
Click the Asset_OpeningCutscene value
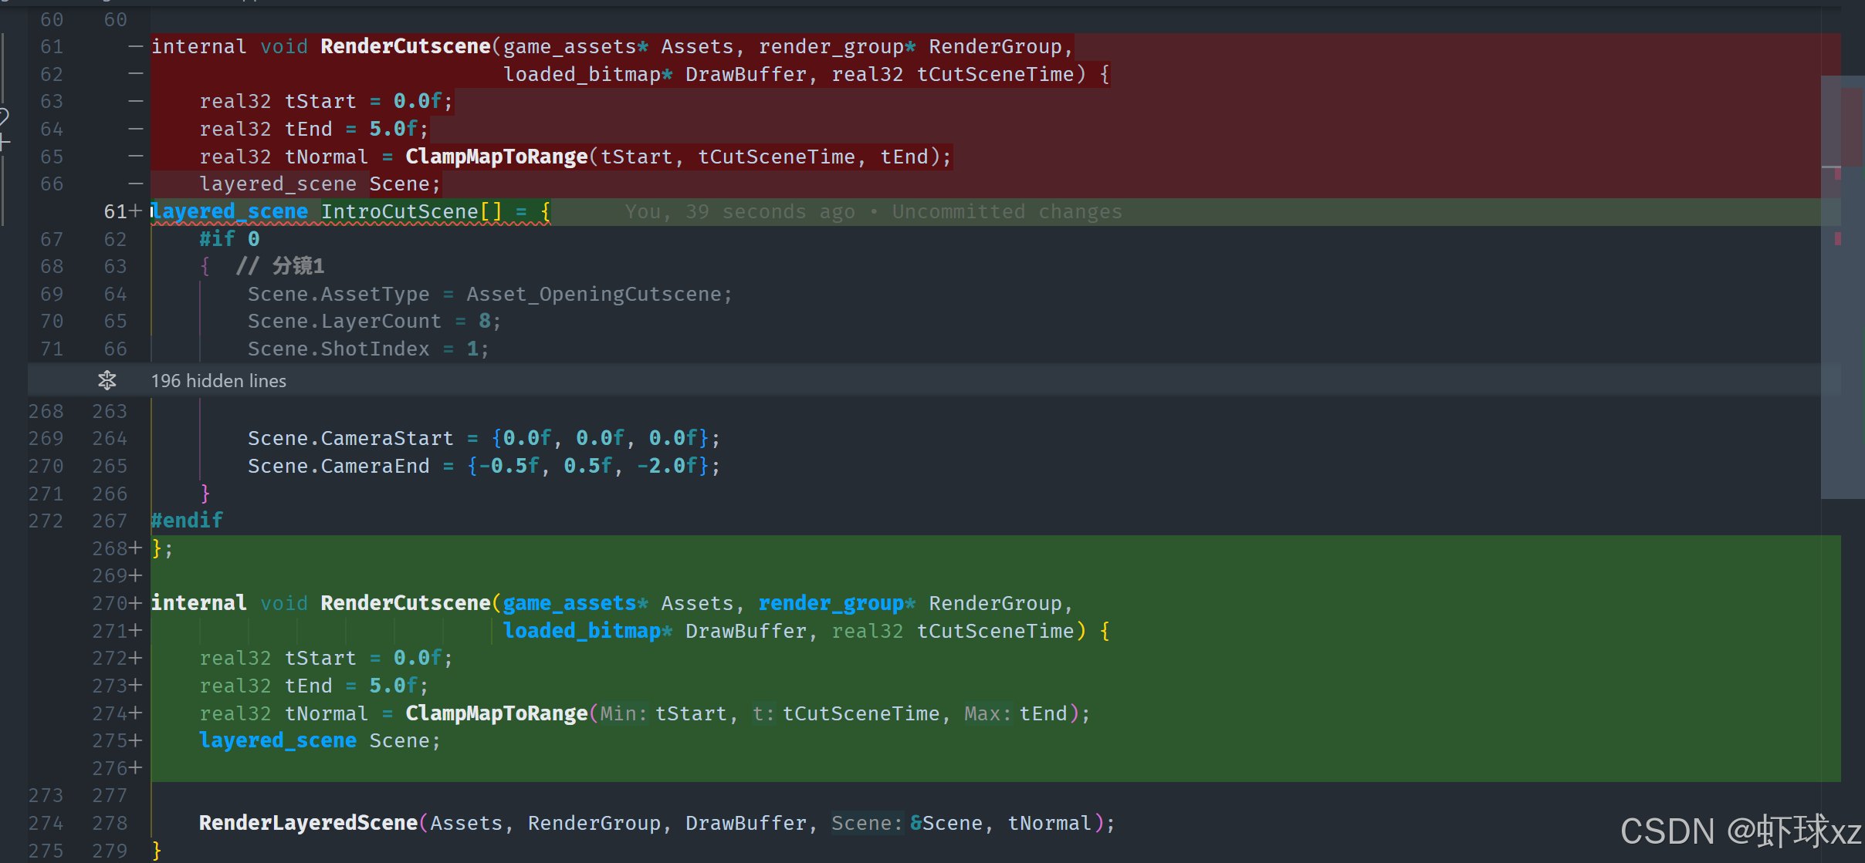point(593,294)
